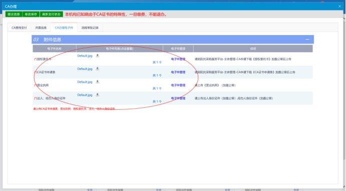
Task: Open 电子件管理 for CA证书申请表
Action: click(178, 72)
